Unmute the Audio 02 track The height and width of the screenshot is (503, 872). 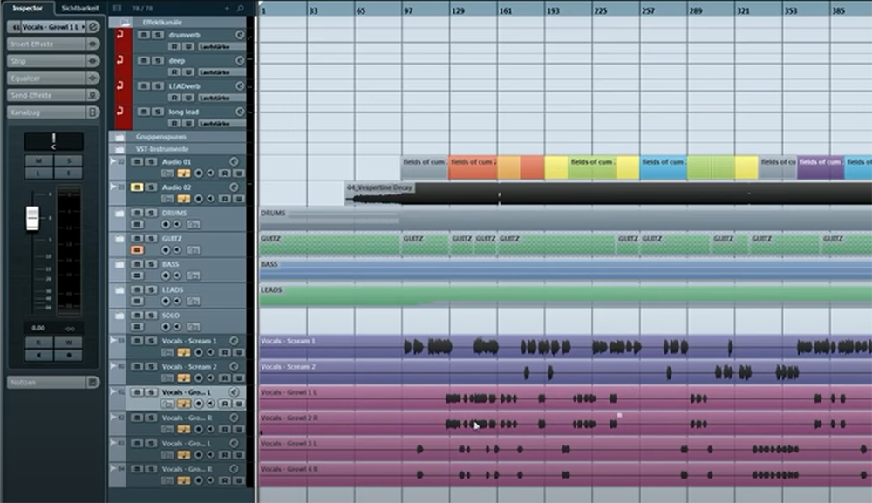click(x=137, y=187)
